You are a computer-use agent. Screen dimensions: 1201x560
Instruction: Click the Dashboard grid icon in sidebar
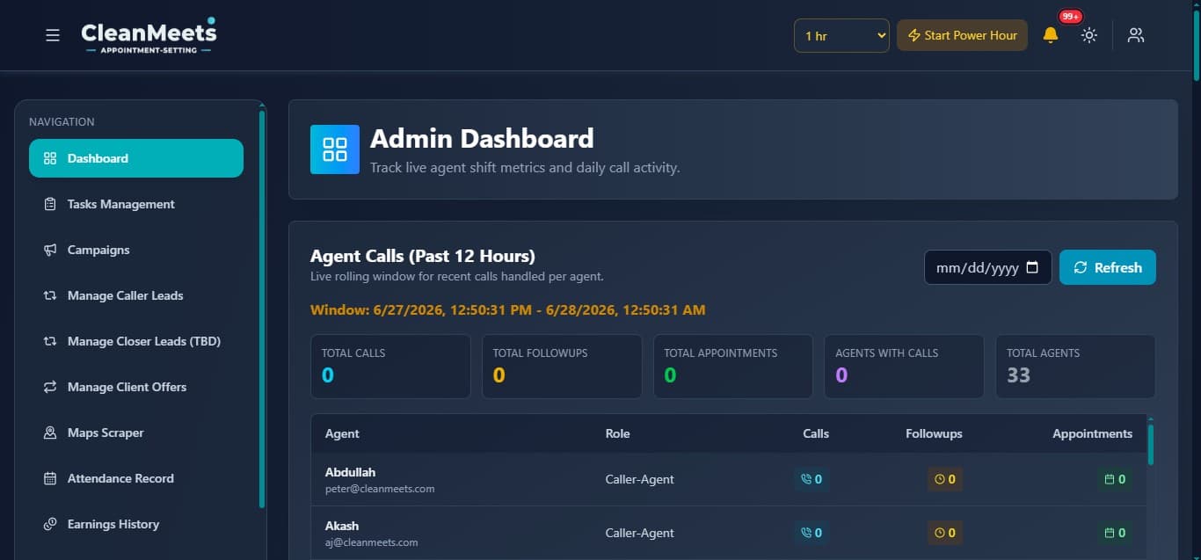point(50,158)
